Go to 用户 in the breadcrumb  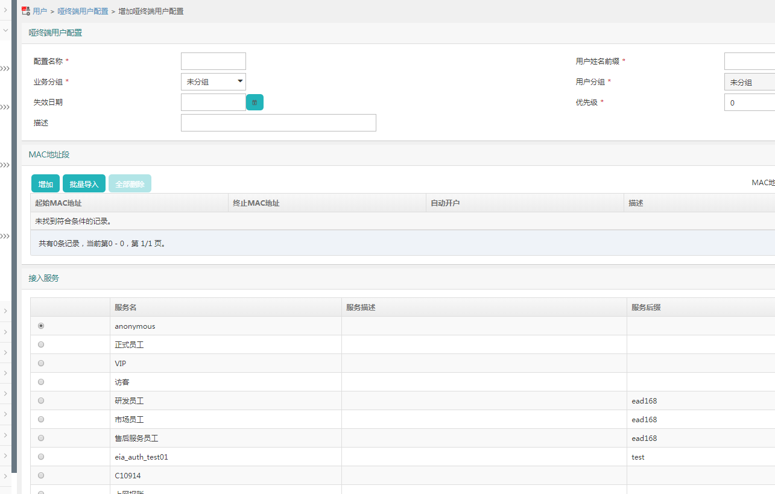[x=40, y=11]
